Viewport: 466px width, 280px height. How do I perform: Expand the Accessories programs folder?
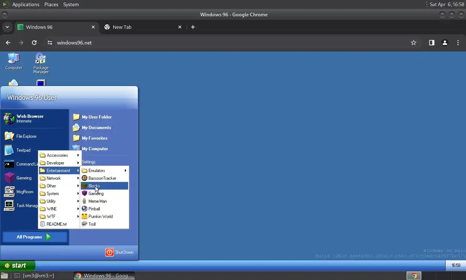pos(59,155)
